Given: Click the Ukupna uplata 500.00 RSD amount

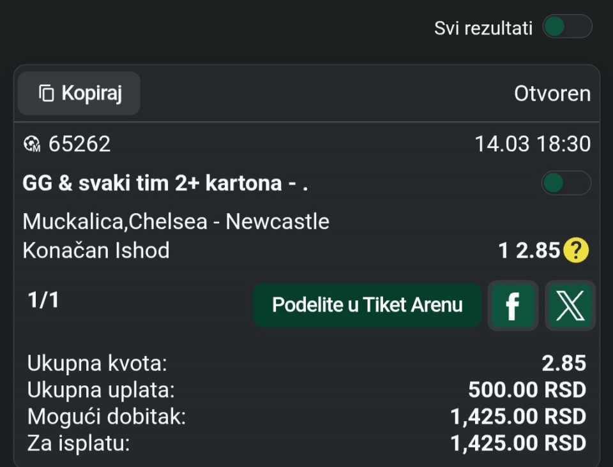Looking at the screenshot, I should [x=527, y=389].
